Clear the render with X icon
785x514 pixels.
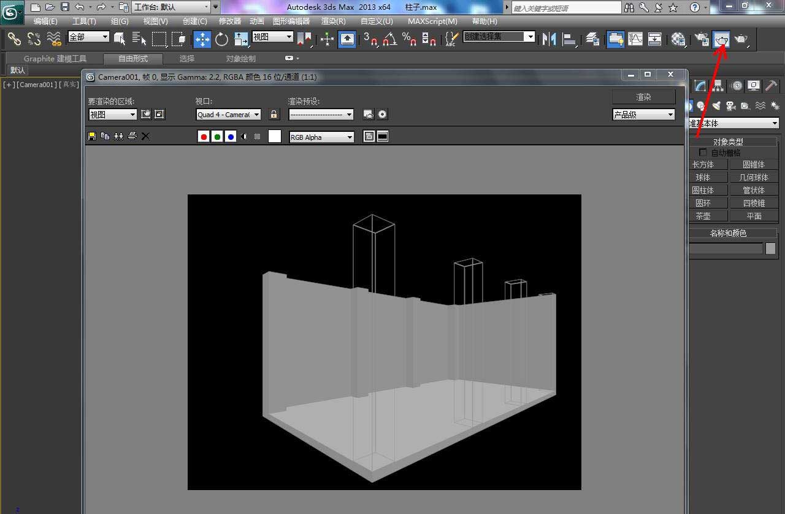click(145, 136)
